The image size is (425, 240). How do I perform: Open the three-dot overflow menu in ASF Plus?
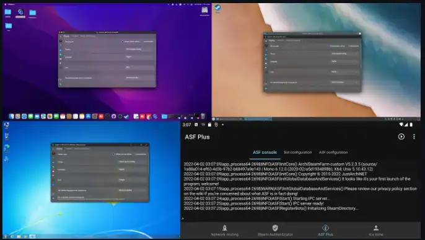[x=414, y=136]
